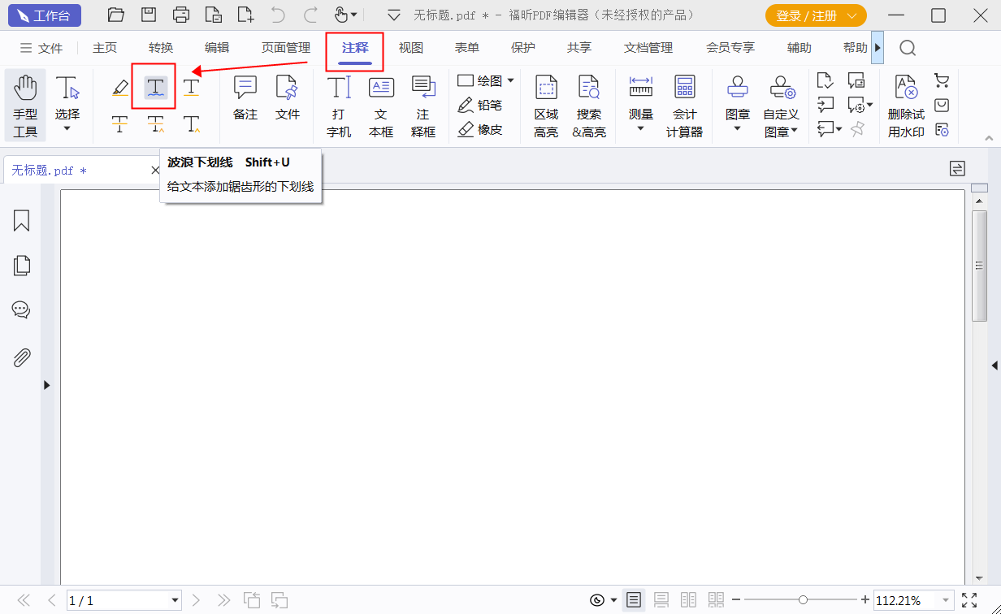Toggle continuous page scrolling view
Viewport: 1001px width, 614px height.
point(661,600)
